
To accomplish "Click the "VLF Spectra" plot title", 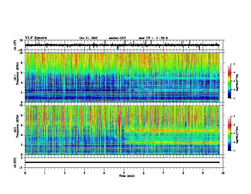I will [x=36, y=38].
